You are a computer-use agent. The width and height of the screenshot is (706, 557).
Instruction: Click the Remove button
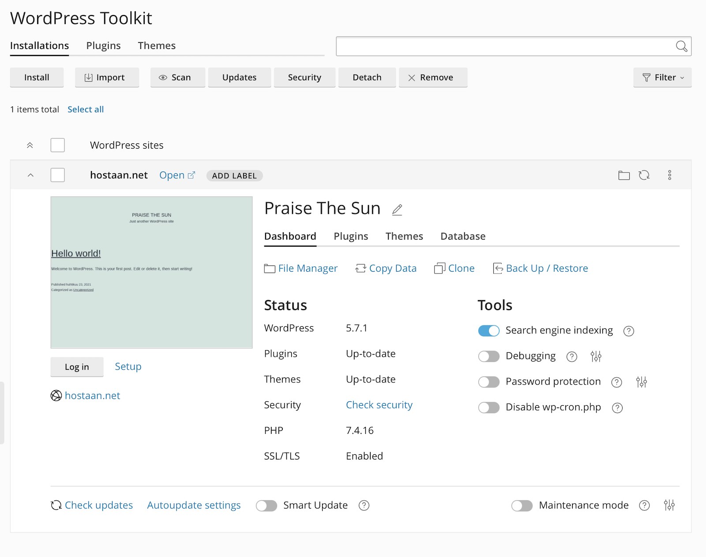click(x=433, y=78)
